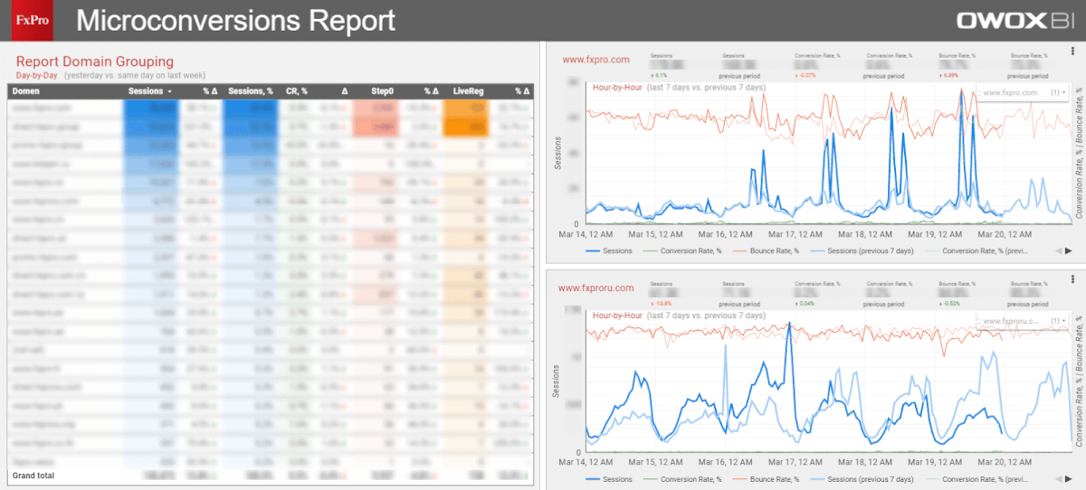
Task: Sort table by the LiveReg column header
Action: [471, 91]
